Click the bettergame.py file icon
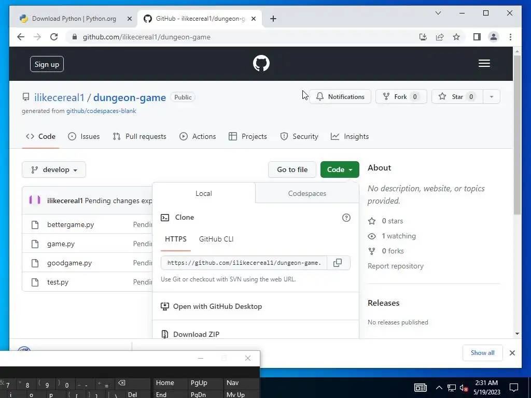The width and height of the screenshot is (531, 398). 35,225
